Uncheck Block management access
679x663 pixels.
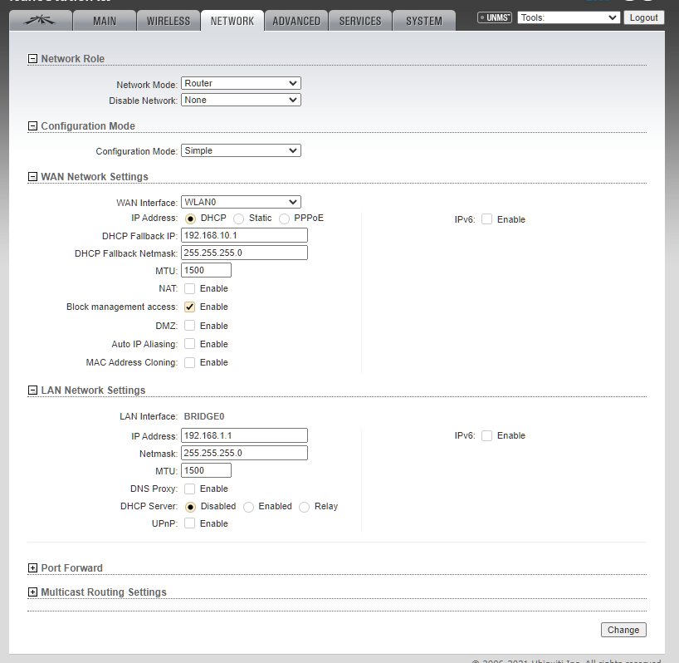[189, 307]
